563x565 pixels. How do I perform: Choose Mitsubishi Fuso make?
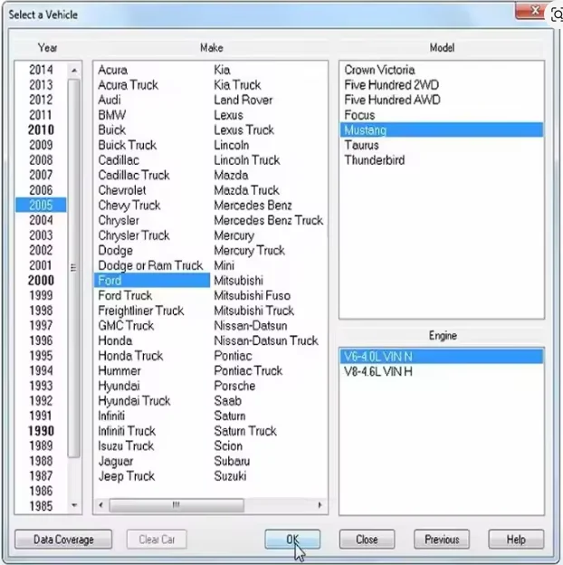click(253, 295)
